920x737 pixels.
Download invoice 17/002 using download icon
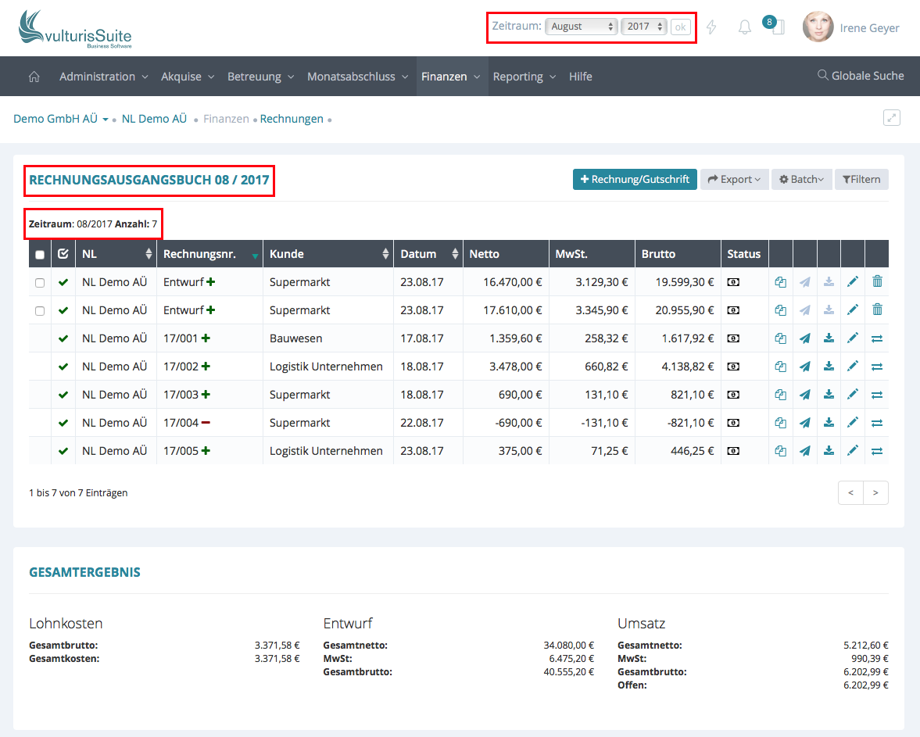coord(829,367)
